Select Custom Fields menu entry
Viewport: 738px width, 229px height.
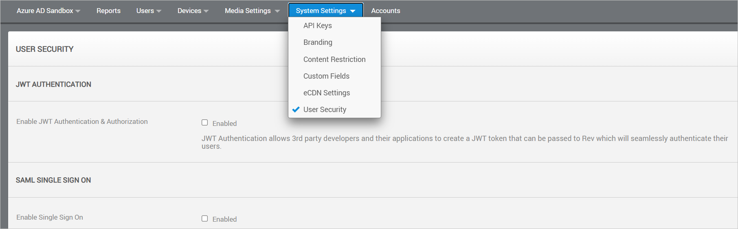(326, 76)
